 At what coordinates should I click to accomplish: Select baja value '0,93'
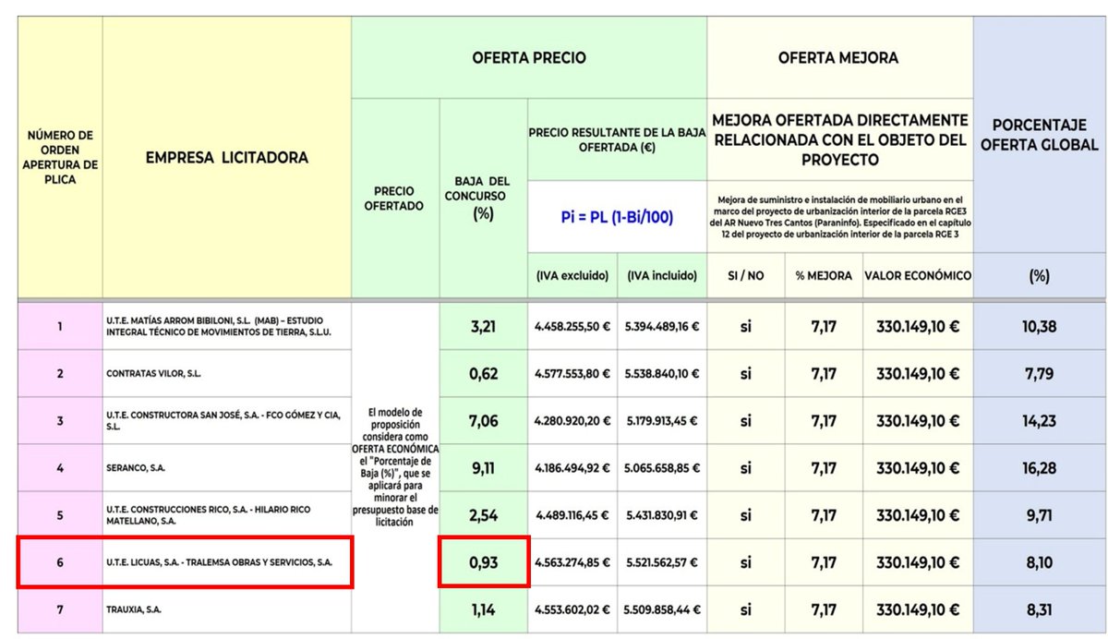(484, 561)
